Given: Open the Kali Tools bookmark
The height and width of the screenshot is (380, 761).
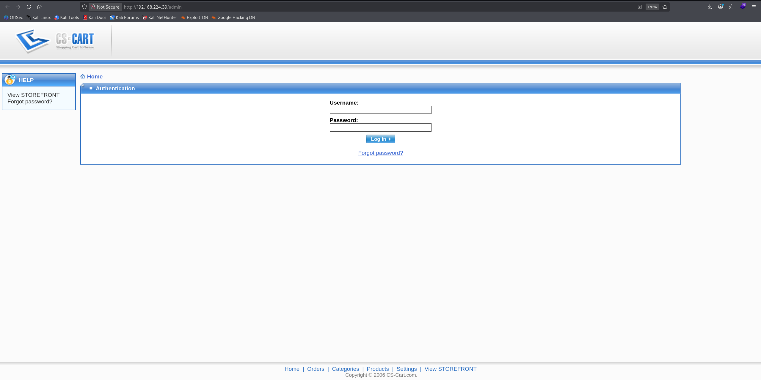Looking at the screenshot, I should [67, 18].
